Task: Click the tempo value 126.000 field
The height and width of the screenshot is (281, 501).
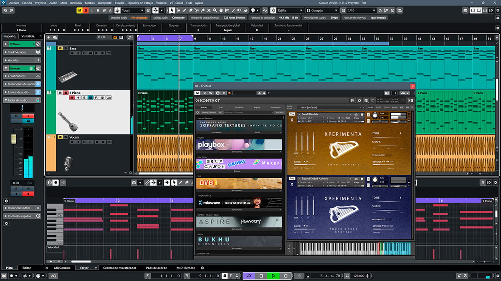Action: coord(359,276)
